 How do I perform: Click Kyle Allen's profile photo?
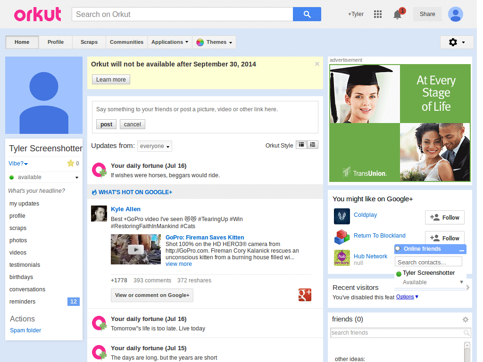pos(99,214)
